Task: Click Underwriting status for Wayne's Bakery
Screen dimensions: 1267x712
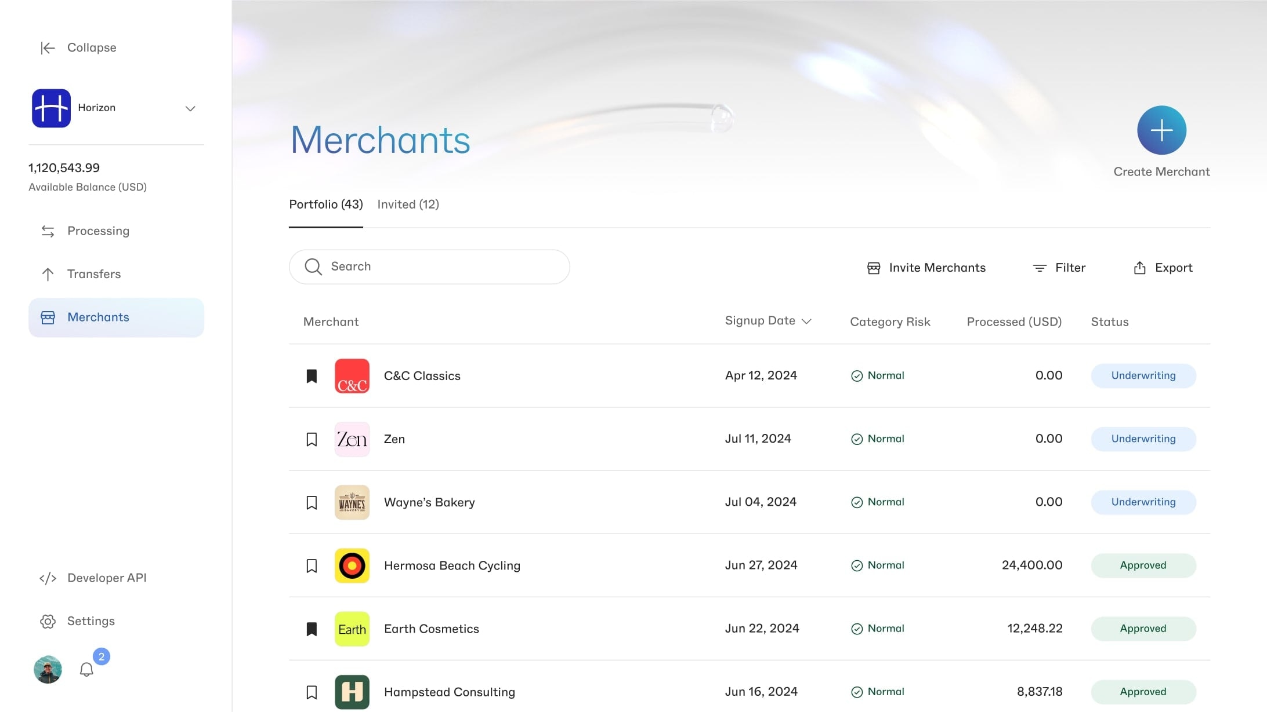Action: [1143, 502]
